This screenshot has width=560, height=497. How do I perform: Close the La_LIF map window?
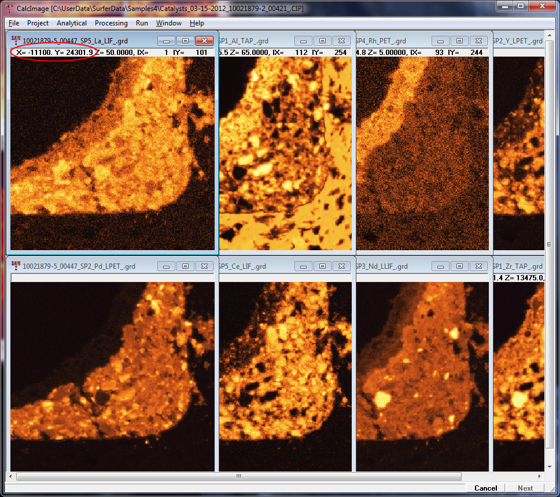[204, 41]
